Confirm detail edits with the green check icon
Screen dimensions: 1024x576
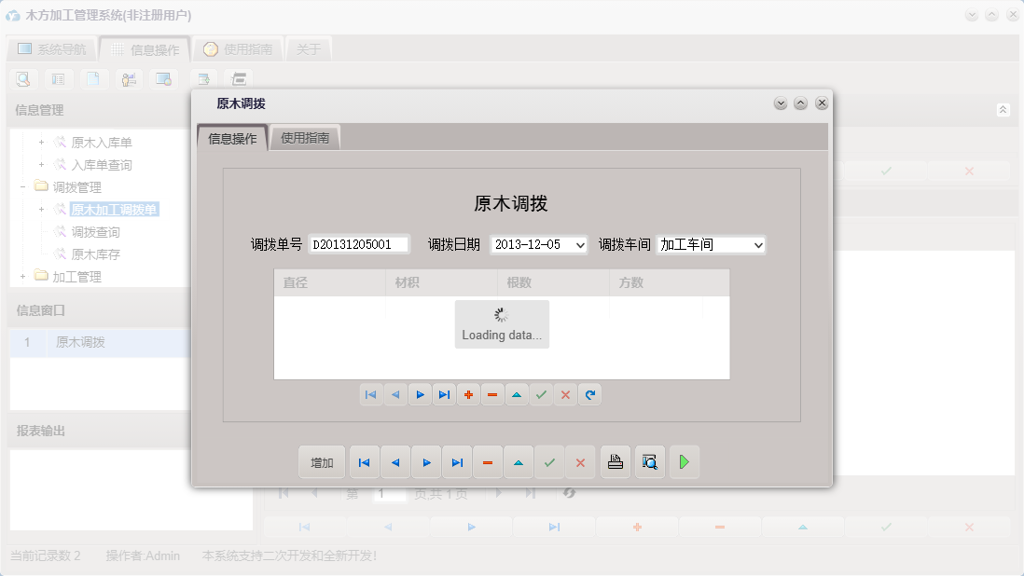tap(541, 394)
